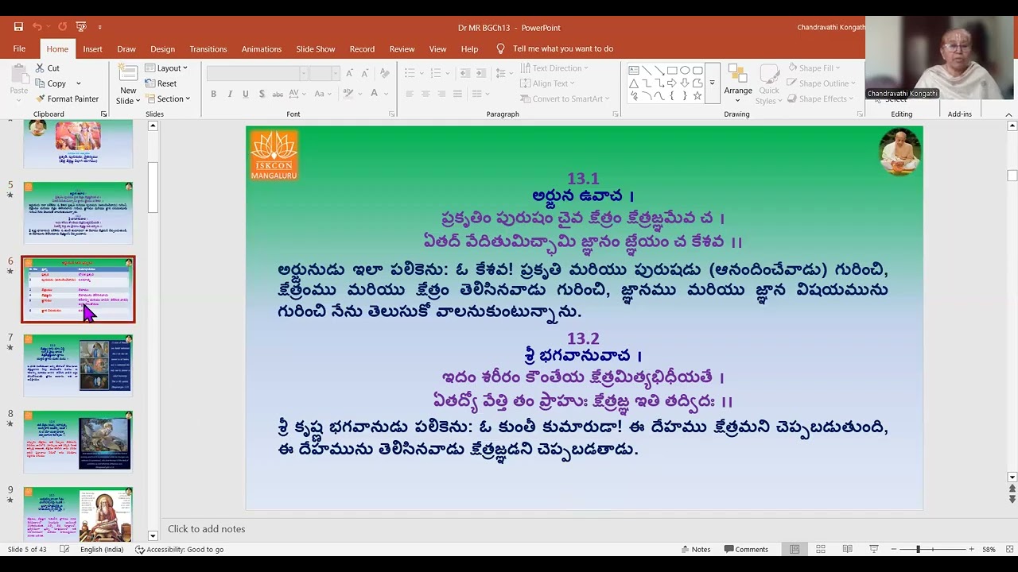Open Comments from the status bar
1018x572 pixels.
[746, 549]
